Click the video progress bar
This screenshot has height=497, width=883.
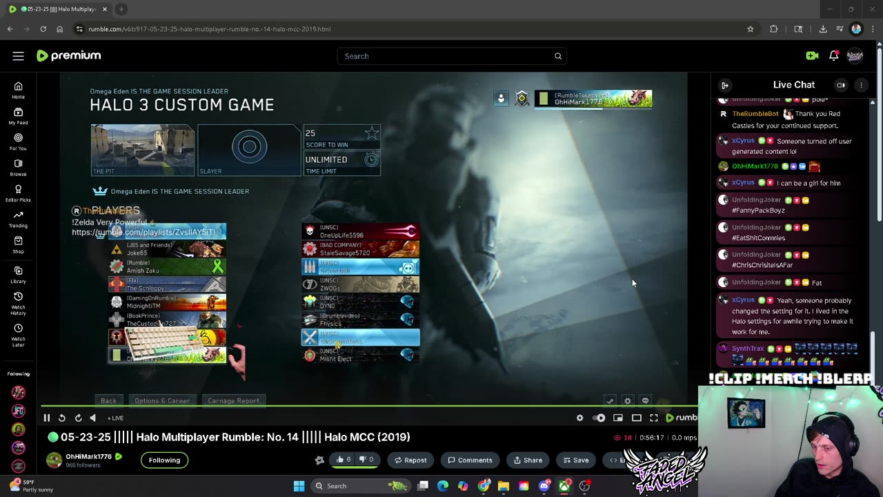369,407
